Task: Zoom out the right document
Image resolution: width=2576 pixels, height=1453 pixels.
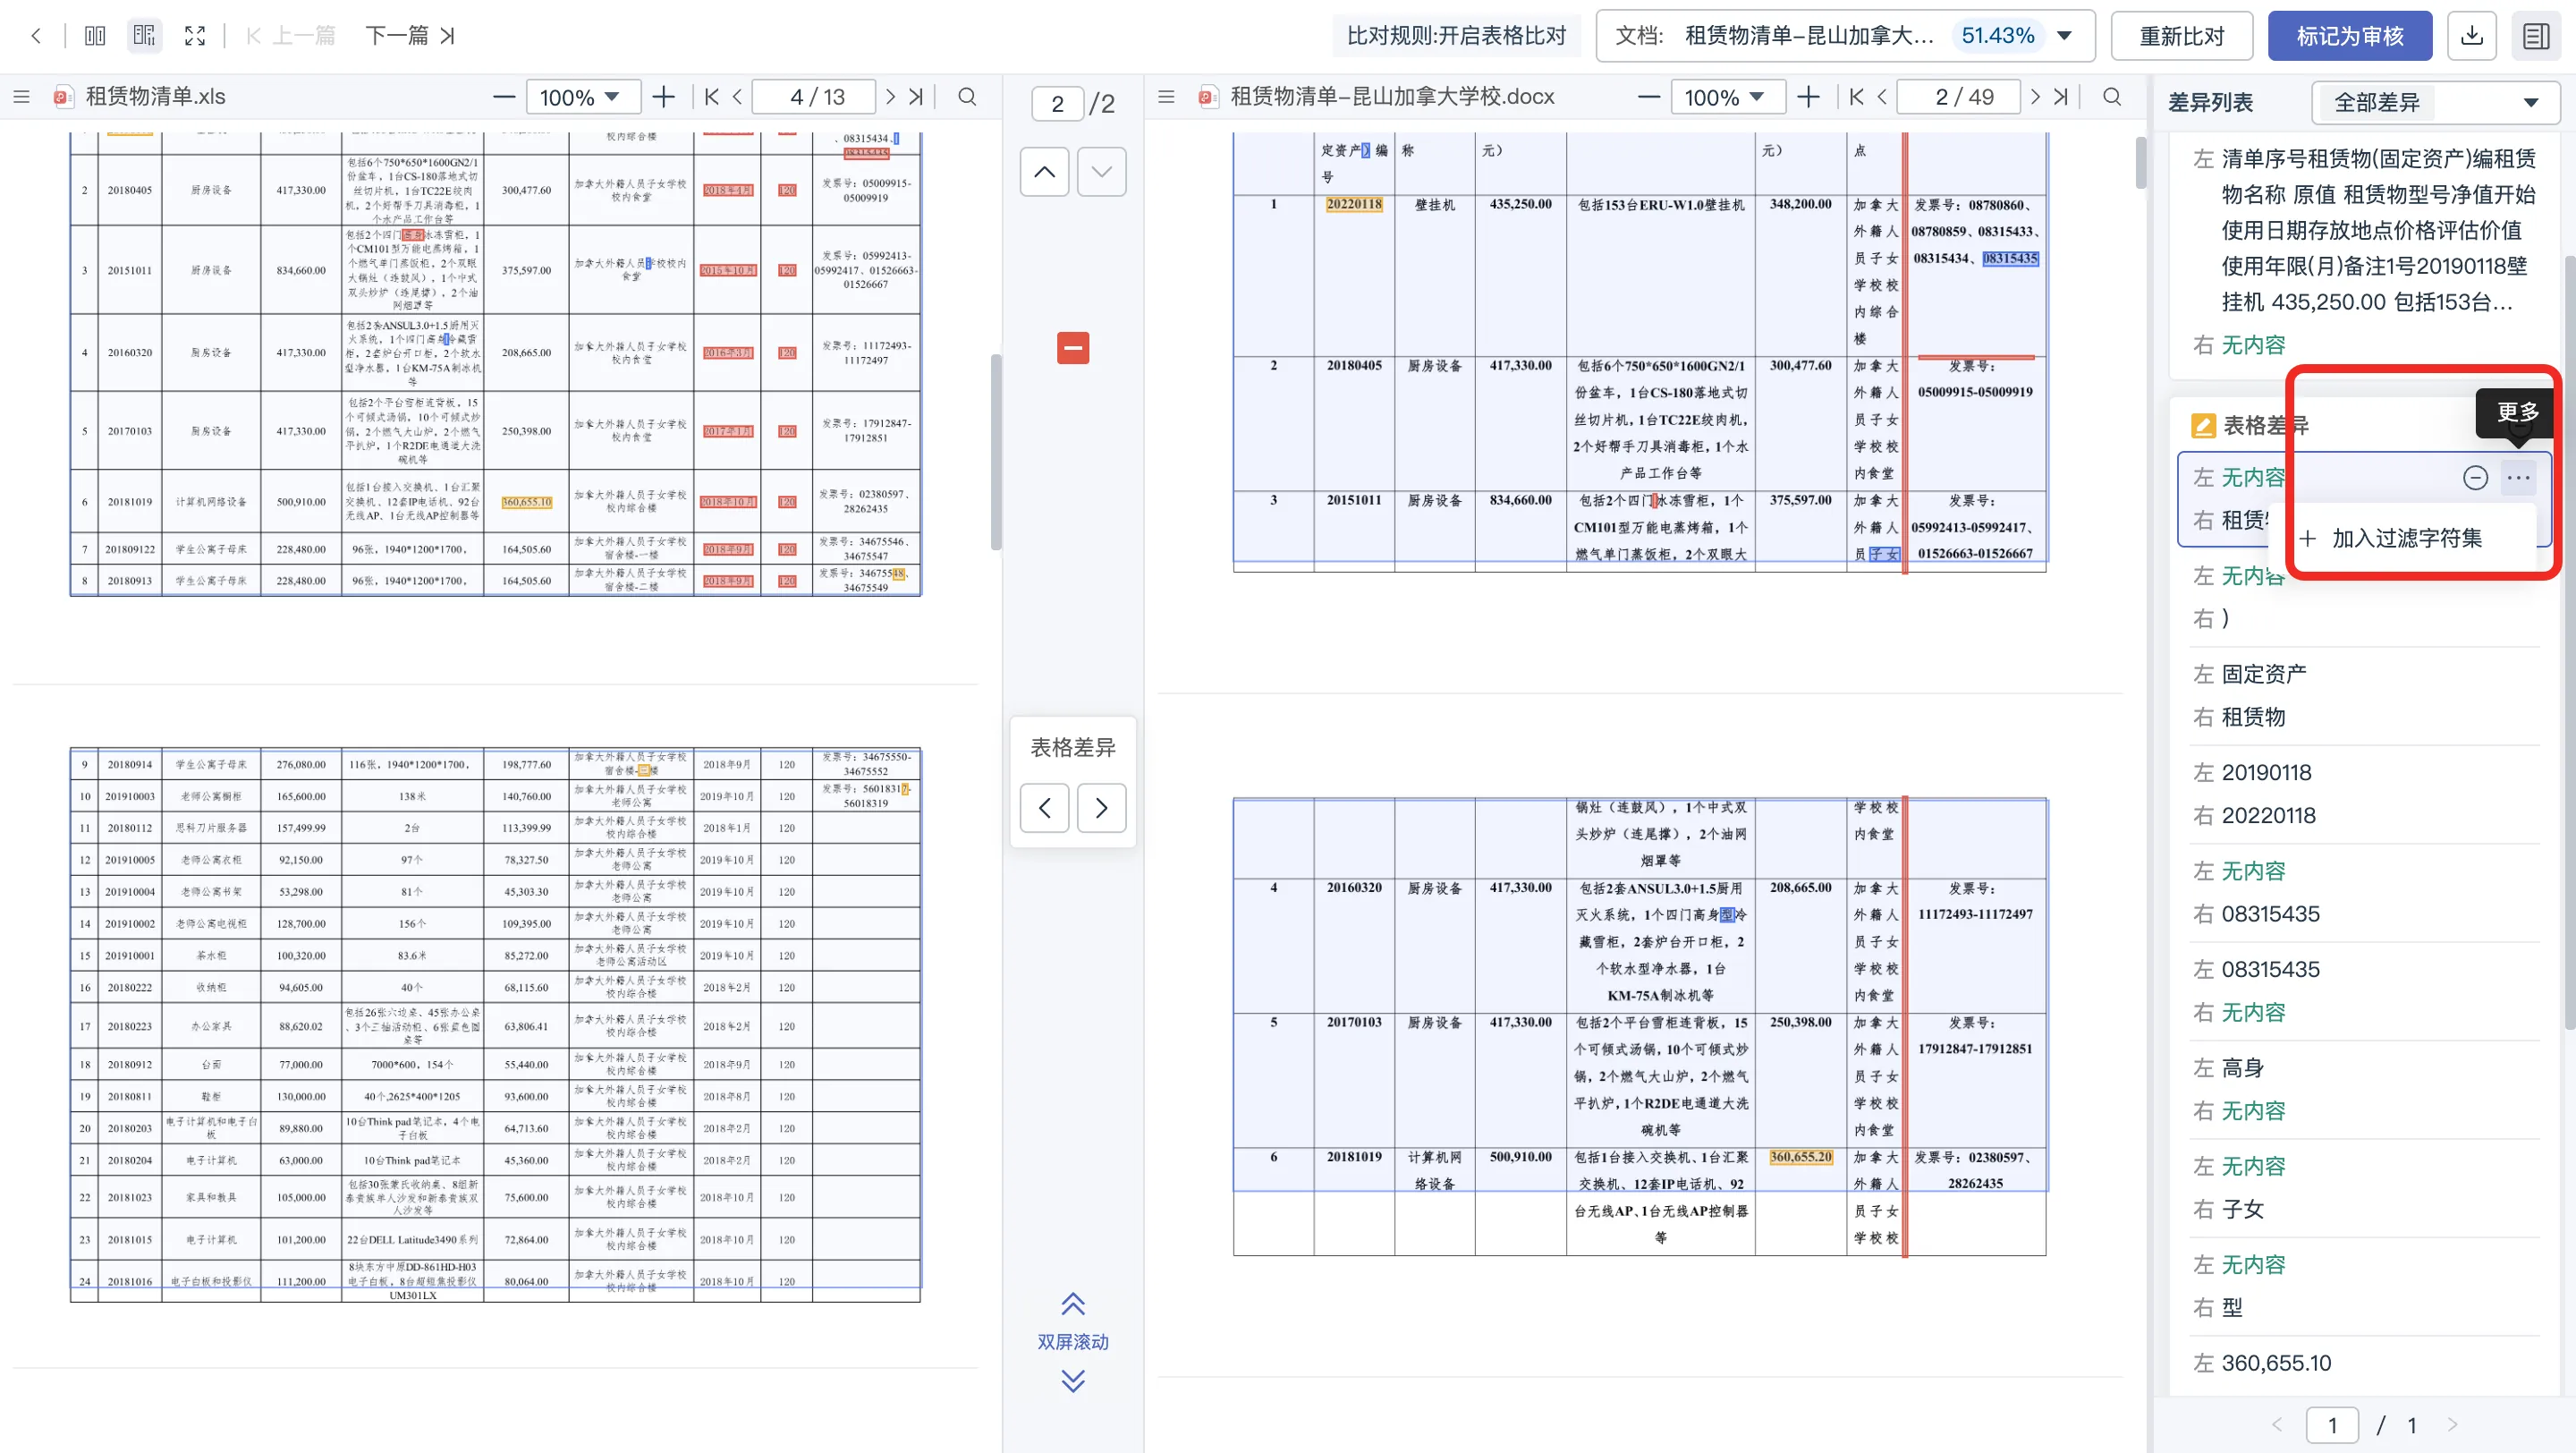Action: [1649, 97]
